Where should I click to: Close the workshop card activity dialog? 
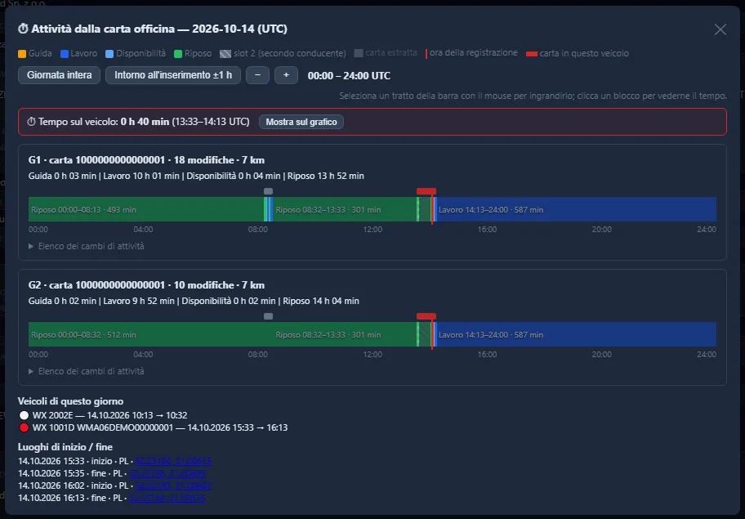point(720,29)
